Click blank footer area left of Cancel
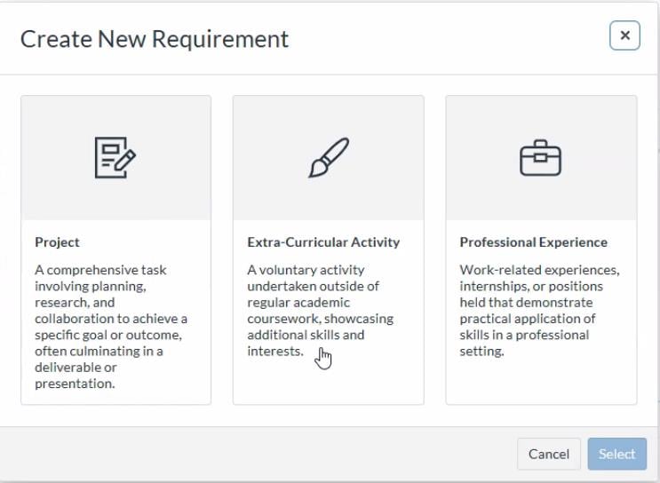This screenshot has width=660, height=483. click(266, 454)
